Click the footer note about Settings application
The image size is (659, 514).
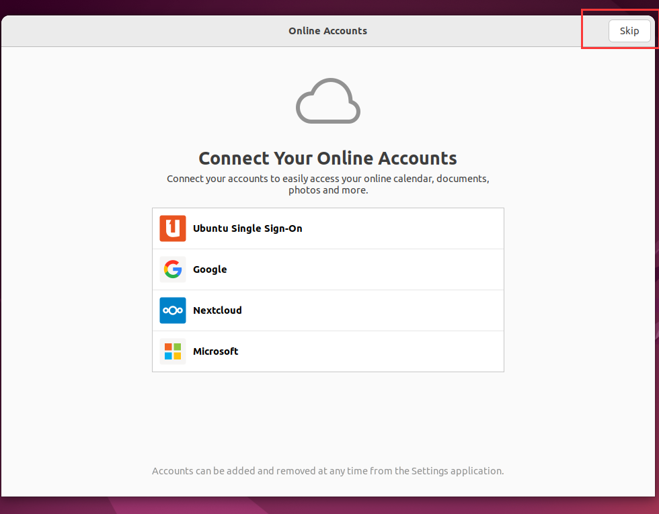(327, 471)
